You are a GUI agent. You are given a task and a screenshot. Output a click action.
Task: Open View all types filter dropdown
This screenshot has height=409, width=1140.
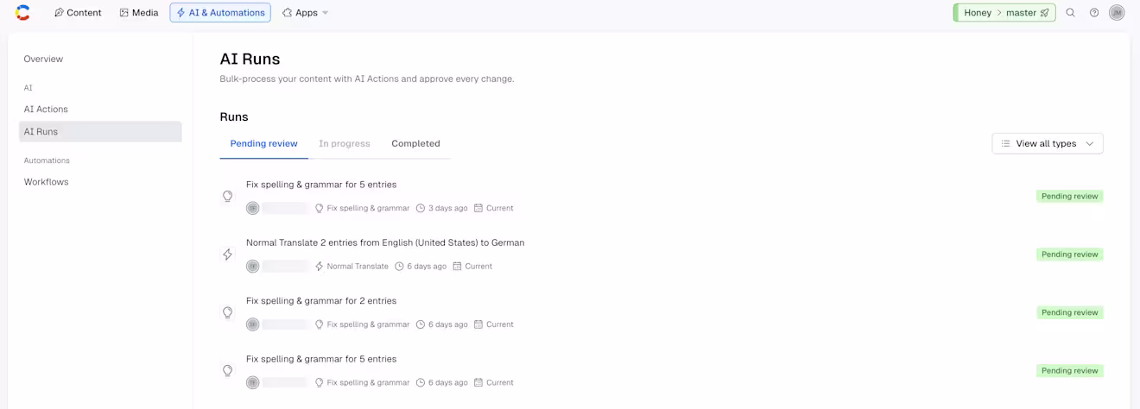pyautogui.click(x=1048, y=143)
